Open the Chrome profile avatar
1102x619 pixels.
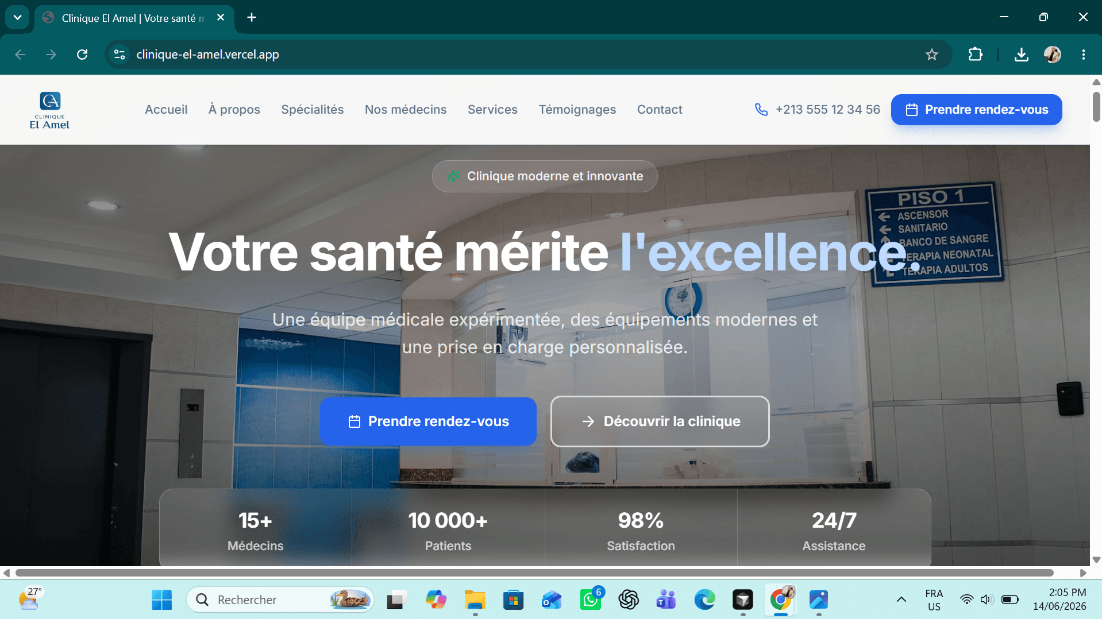(1052, 55)
